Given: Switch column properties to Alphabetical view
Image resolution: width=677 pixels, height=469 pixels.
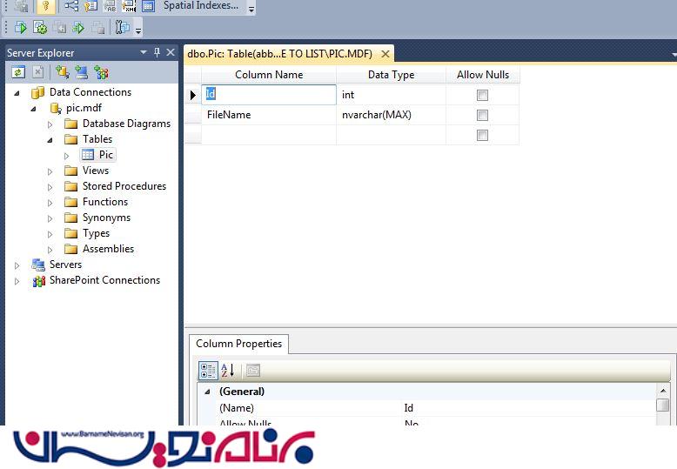Looking at the screenshot, I should click(227, 371).
